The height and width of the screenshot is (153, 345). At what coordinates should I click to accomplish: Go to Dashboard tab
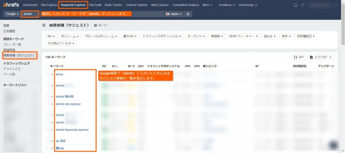click(30, 5)
